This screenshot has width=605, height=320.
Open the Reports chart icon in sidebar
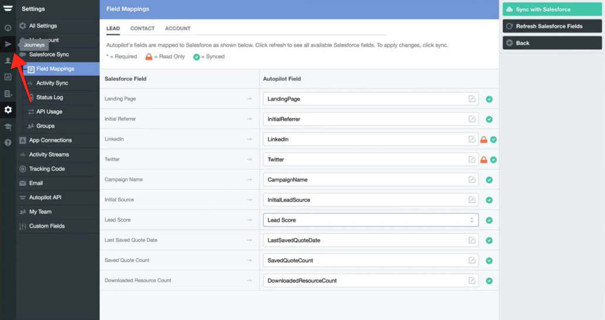coord(8,77)
